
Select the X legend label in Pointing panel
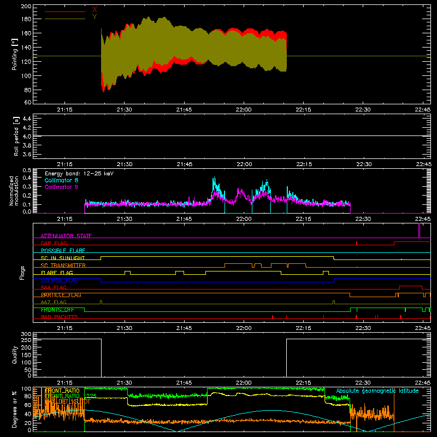point(95,10)
